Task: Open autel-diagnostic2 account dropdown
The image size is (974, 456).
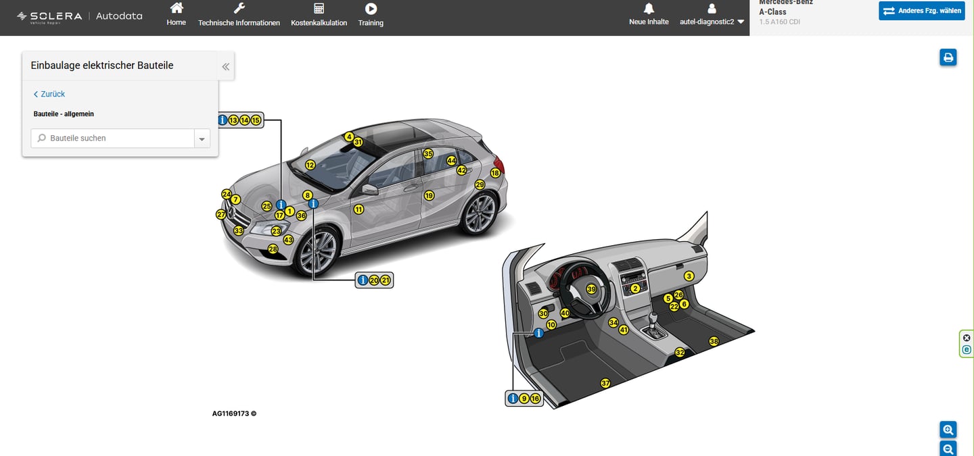Action: coord(712,14)
